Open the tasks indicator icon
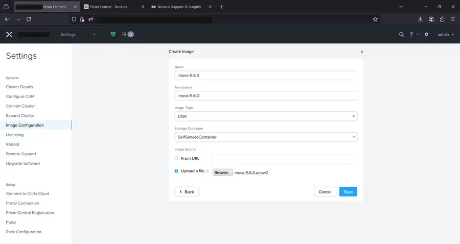 [128, 34]
